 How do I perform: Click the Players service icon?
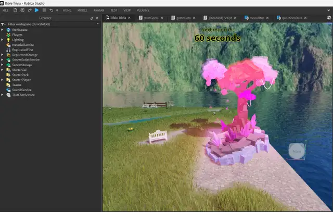coord(8,35)
